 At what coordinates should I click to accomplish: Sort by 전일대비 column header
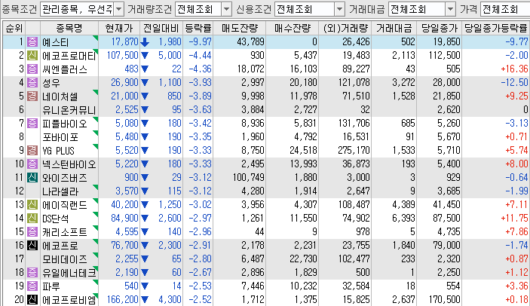pos(161,29)
